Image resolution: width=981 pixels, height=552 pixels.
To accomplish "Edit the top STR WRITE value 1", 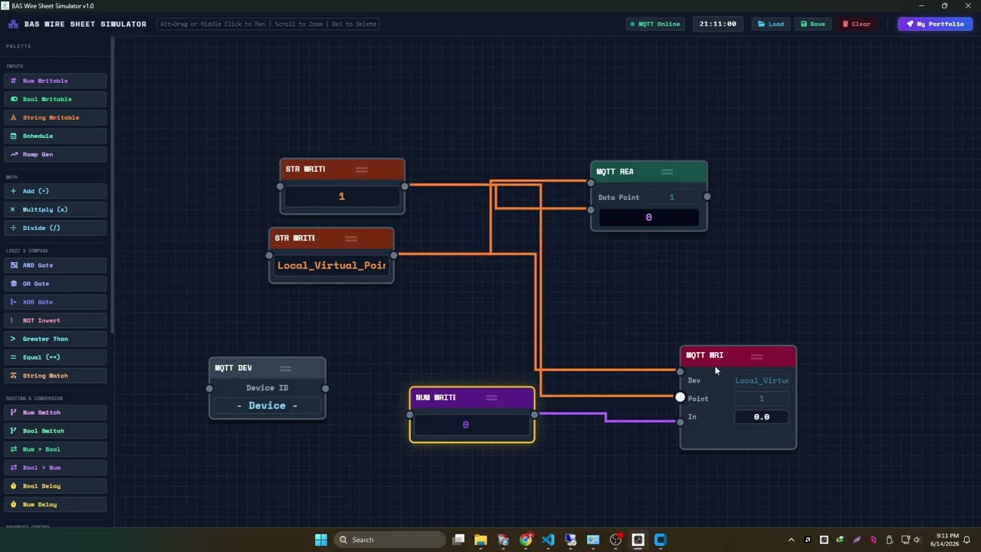I will tap(342, 197).
